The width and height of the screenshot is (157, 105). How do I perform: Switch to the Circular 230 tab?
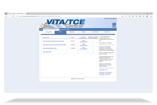[x=49, y=32]
